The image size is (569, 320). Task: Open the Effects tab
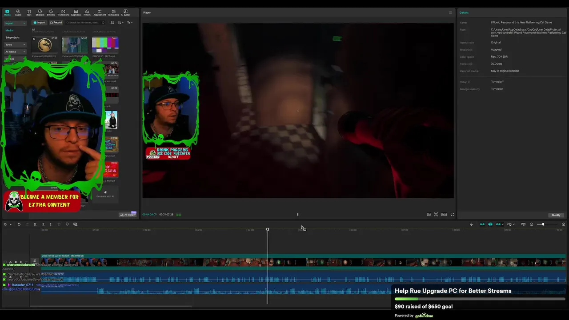(51, 12)
